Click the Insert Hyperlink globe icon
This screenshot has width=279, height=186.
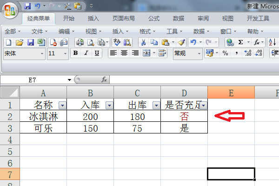230,42
